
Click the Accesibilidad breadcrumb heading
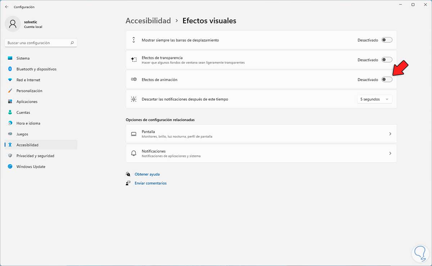(148, 21)
